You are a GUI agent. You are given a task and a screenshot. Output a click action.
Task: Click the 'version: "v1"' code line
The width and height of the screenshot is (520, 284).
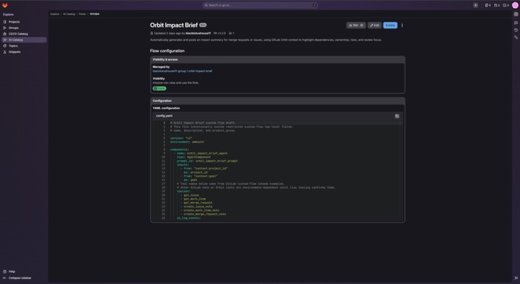tap(181, 138)
